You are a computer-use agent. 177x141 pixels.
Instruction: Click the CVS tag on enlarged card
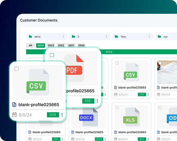coord(53,115)
